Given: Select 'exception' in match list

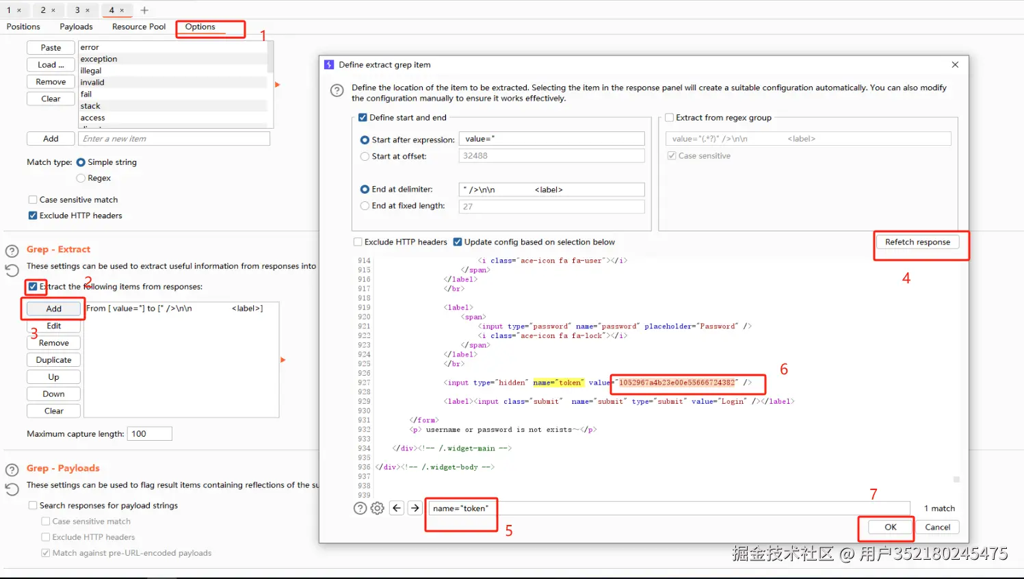Looking at the screenshot, I should click(x=173, y=60).
